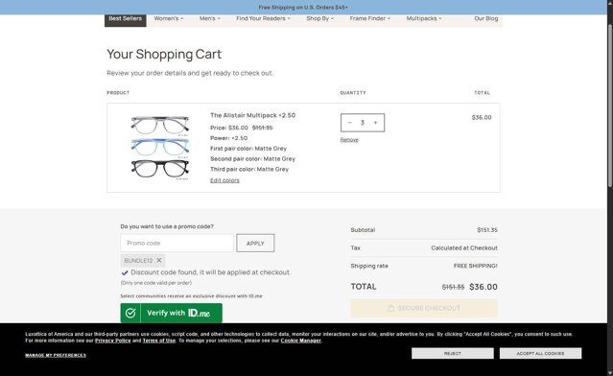Focus the Promo code input field
Screen dimensions: 613x376
(x=177, y=243)
